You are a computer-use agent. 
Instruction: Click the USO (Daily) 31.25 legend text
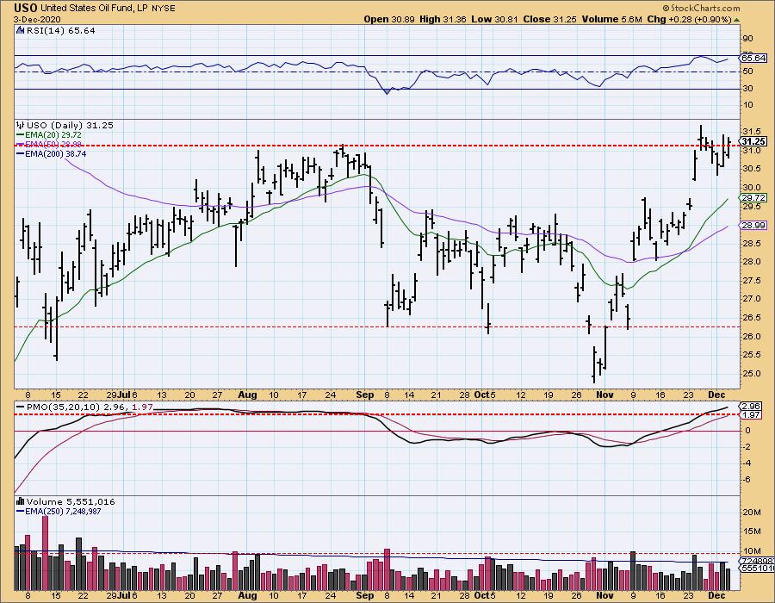click(x=70, y=126)
